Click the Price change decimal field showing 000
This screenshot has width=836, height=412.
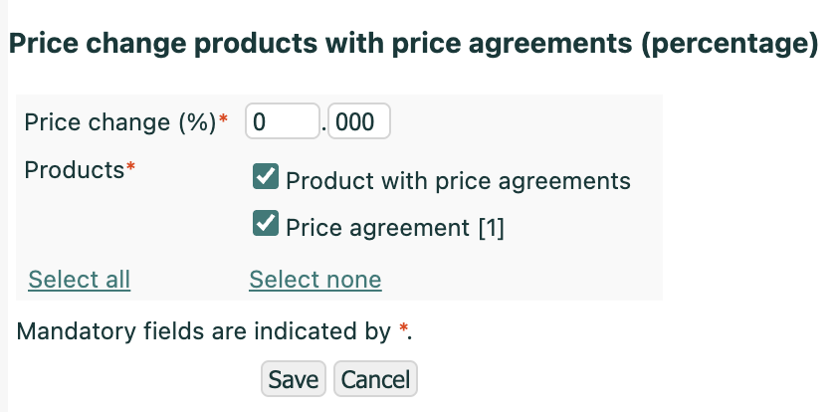click(358, 122)
